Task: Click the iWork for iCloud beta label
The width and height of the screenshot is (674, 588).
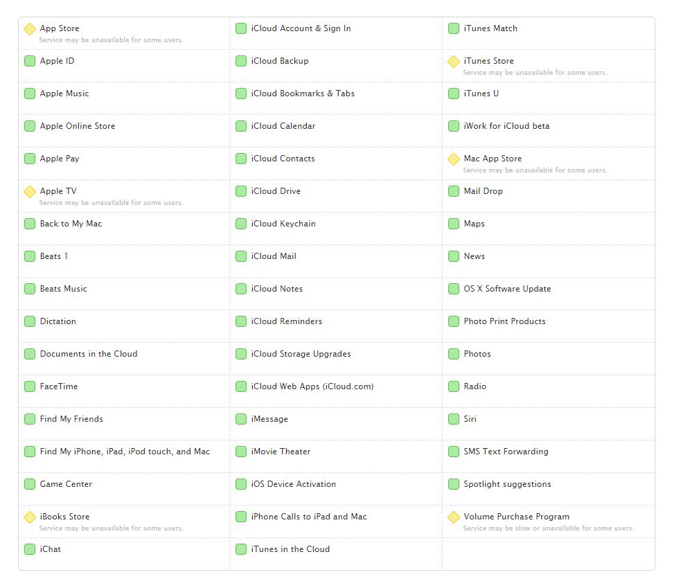Action: [506, 126]
